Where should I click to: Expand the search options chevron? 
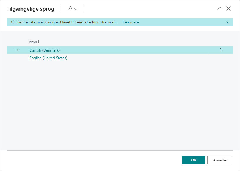pyautogui.click(x=76, y=9)
